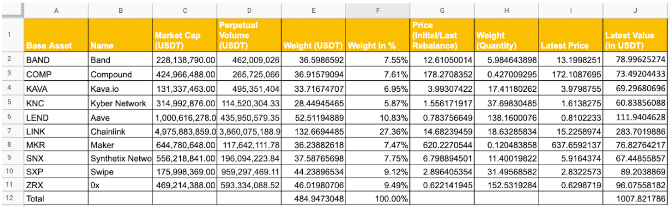Select column A header

[x=55, y=10]
